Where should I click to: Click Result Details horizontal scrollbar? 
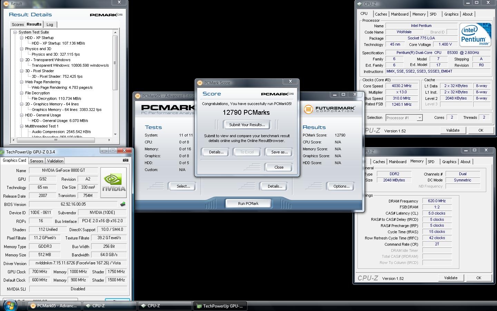56,140
